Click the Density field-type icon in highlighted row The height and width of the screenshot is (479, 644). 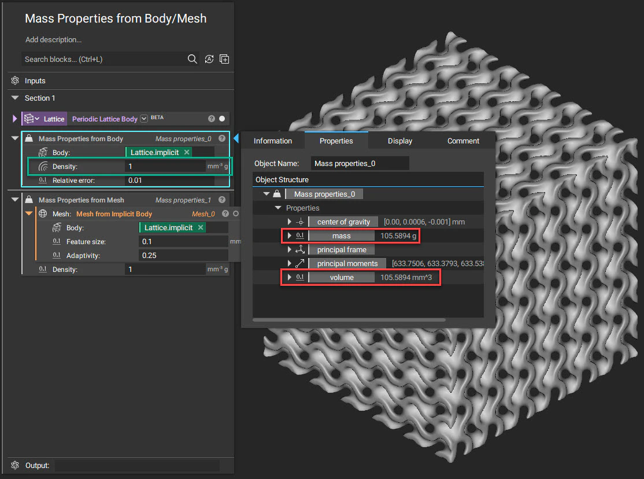43,167
